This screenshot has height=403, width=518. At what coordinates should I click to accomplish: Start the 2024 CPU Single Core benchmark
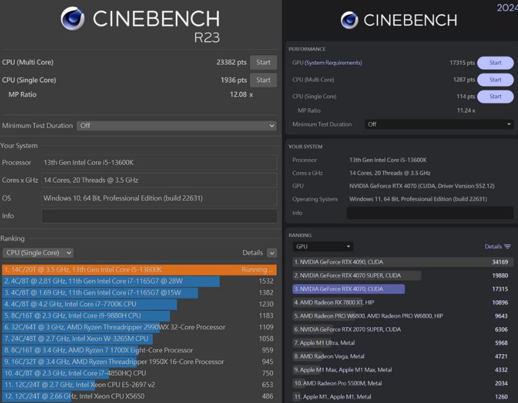(495, 97)
